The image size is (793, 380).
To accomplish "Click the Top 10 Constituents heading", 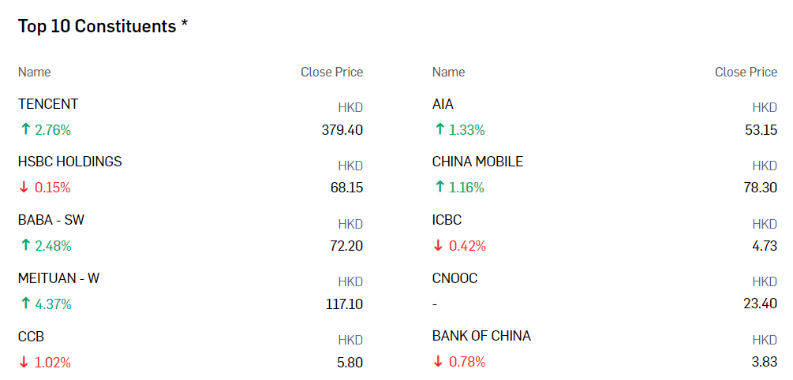I will [x=103, y=26].
